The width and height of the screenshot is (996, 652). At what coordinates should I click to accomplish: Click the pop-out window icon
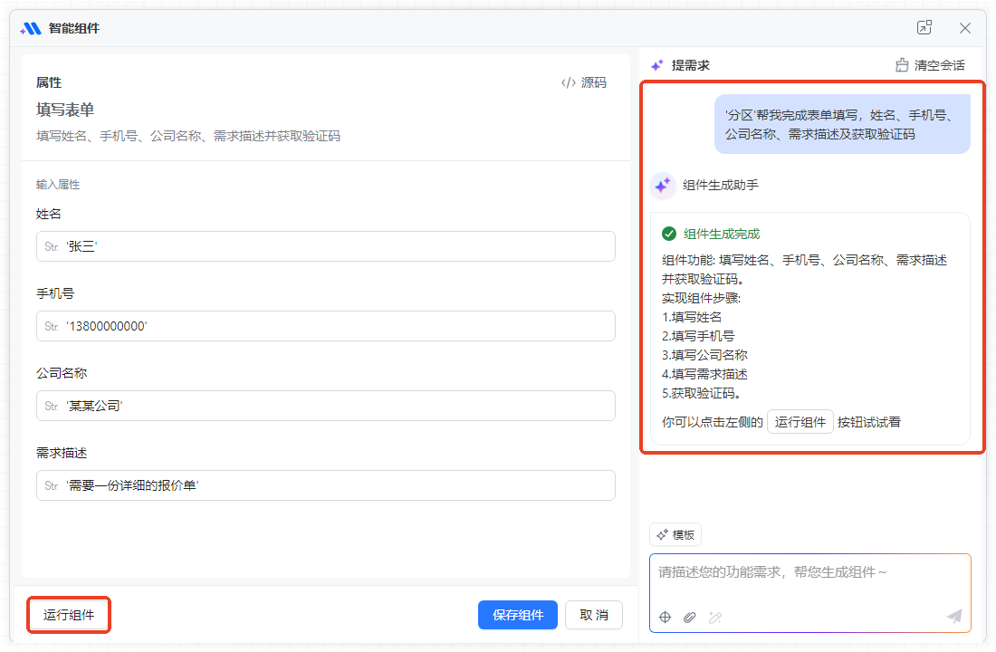[x=924, y=28]
